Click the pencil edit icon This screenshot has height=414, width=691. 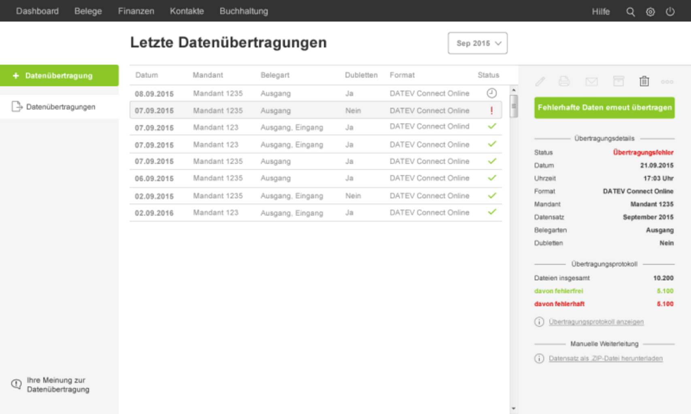540,82
